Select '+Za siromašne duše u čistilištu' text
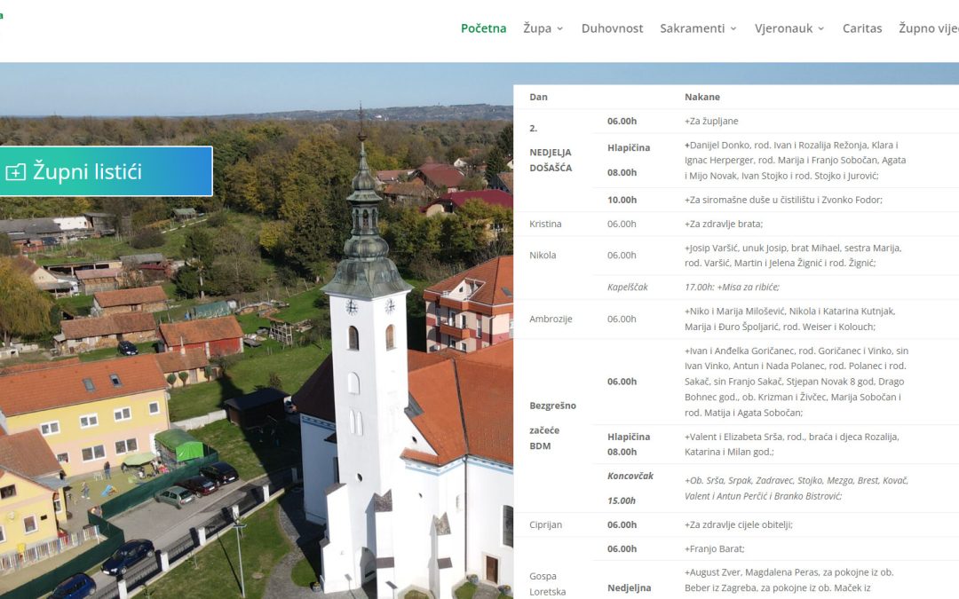 (783, 200)
